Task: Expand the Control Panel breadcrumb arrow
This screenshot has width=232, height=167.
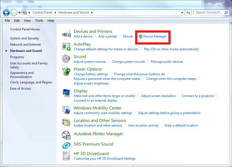Action: 55,12
